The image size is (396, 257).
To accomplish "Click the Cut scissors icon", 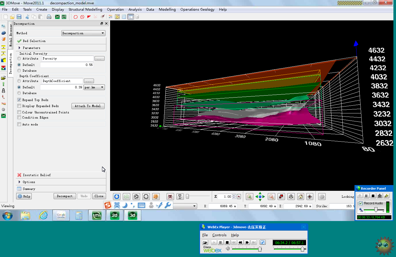I will coord(27,17).
